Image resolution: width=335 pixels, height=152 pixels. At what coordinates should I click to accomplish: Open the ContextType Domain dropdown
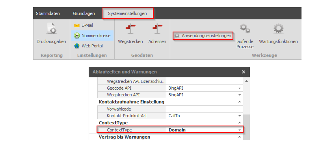[x=240, y=130]
